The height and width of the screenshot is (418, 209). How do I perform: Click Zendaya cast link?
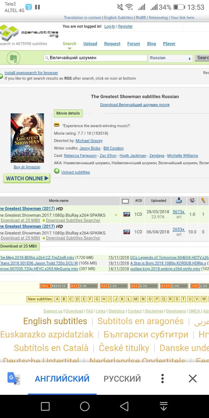coord(157,156)
